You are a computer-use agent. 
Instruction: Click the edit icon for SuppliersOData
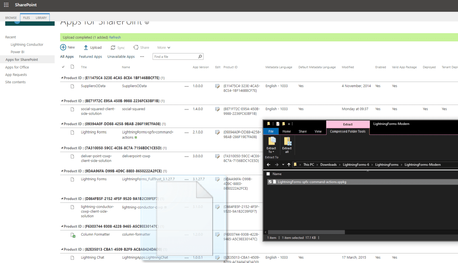click(217, 86)
